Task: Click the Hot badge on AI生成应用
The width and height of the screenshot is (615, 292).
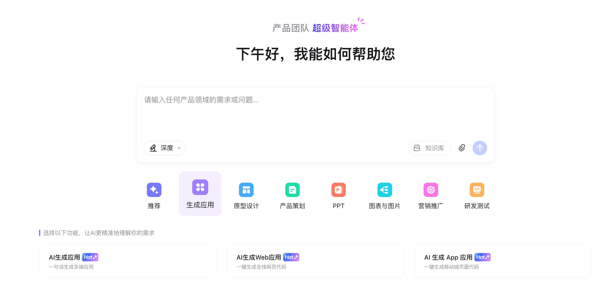Action: pyautogui.click(x=90, y=257)
